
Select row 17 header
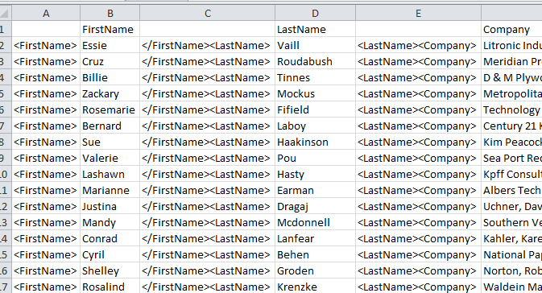click(6, 287)
